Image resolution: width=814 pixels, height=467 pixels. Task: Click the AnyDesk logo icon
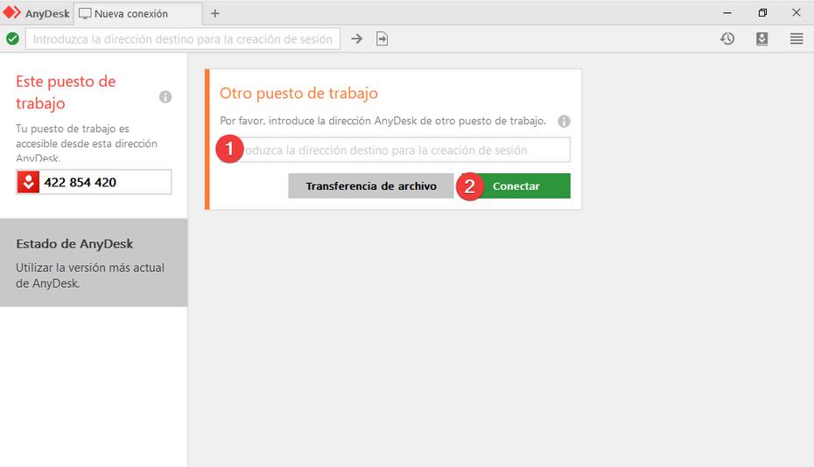[12, 12]
